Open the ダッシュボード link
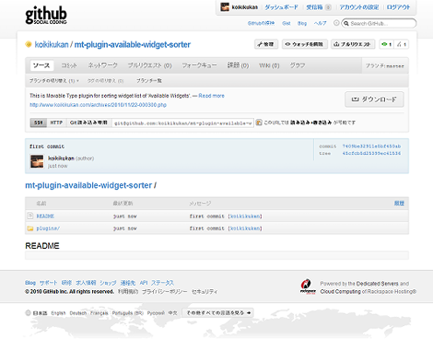The image size is (433, 339). [281, 7]
